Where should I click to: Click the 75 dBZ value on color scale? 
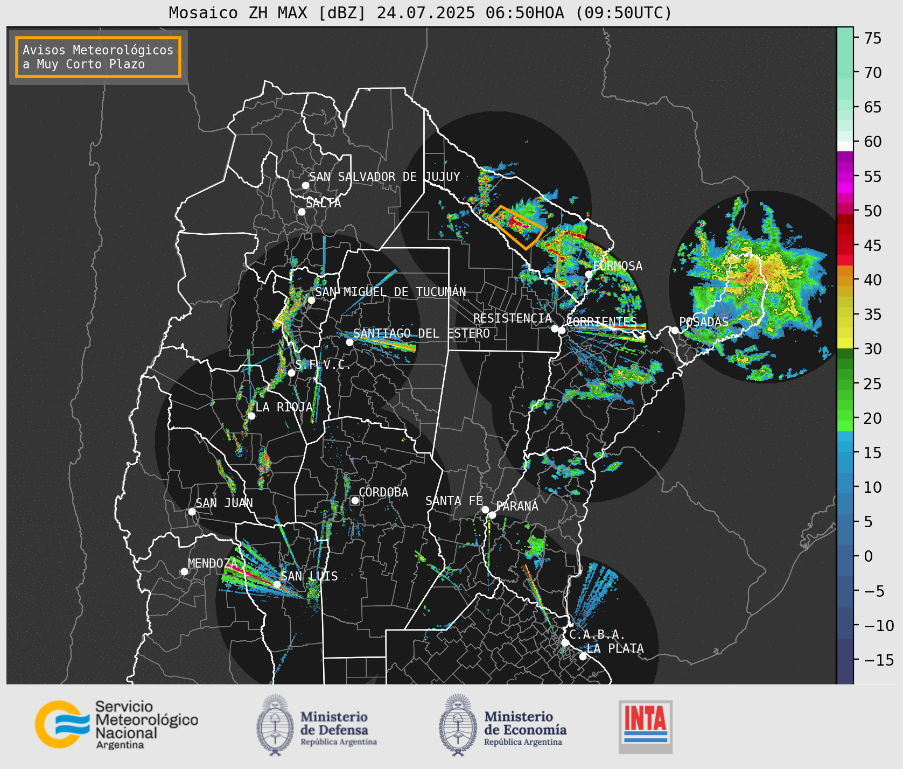pos(873,38)
